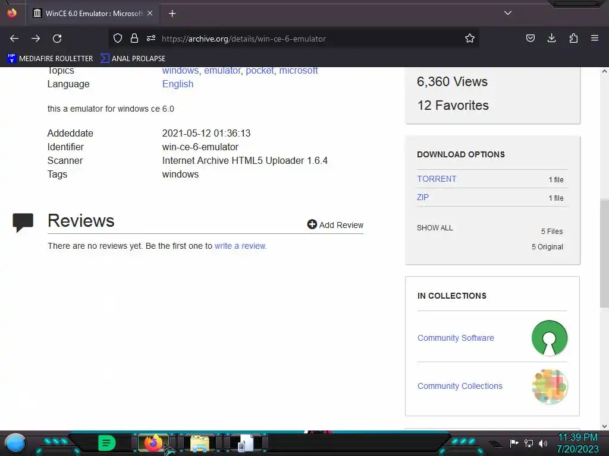Viewport: 609px width, 456px height.
Task: Click the Firefox taskbar icon
Action: (153, 443)
